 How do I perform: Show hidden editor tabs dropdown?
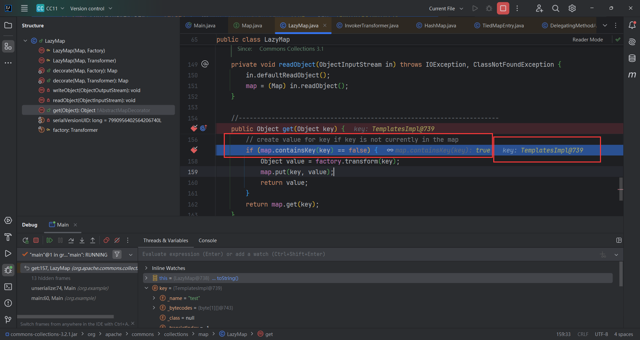click(605, 25)
